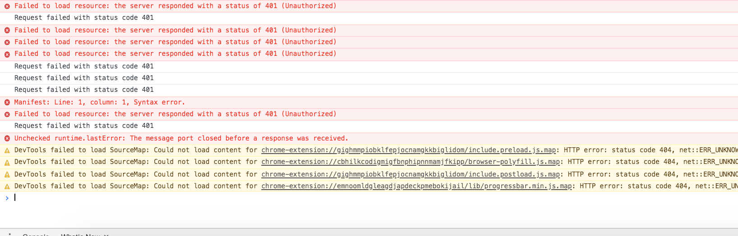Click the message port closed error text
This screenshot has width=738, height=236.
pos(181,138)
